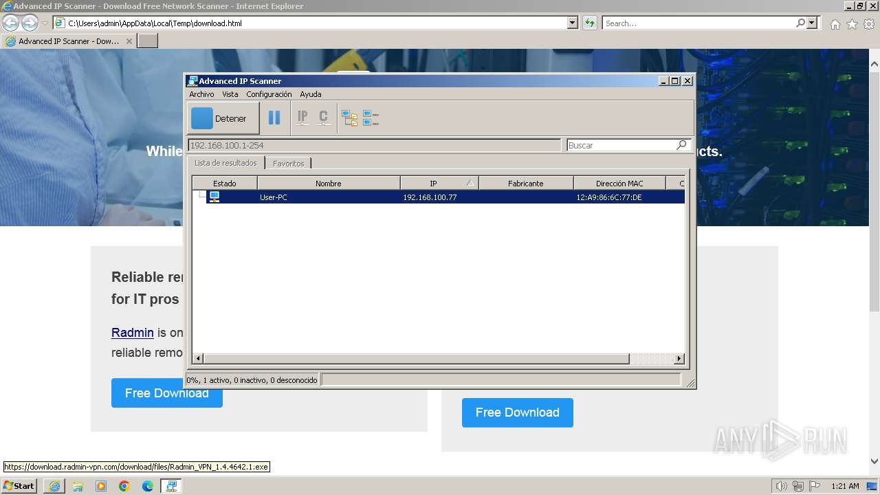Click the magnifier icon in Buscar box
Viewport: 880px width, 495px height.
682,144
